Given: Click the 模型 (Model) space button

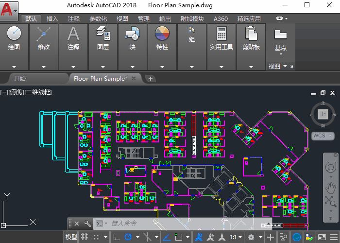Looking at the screenshot, I should pyautogui.click(x=71, y=237).
